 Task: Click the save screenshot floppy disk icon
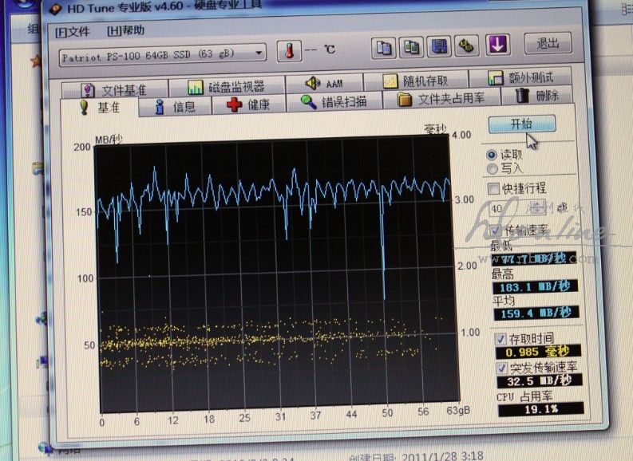(438, 46)
